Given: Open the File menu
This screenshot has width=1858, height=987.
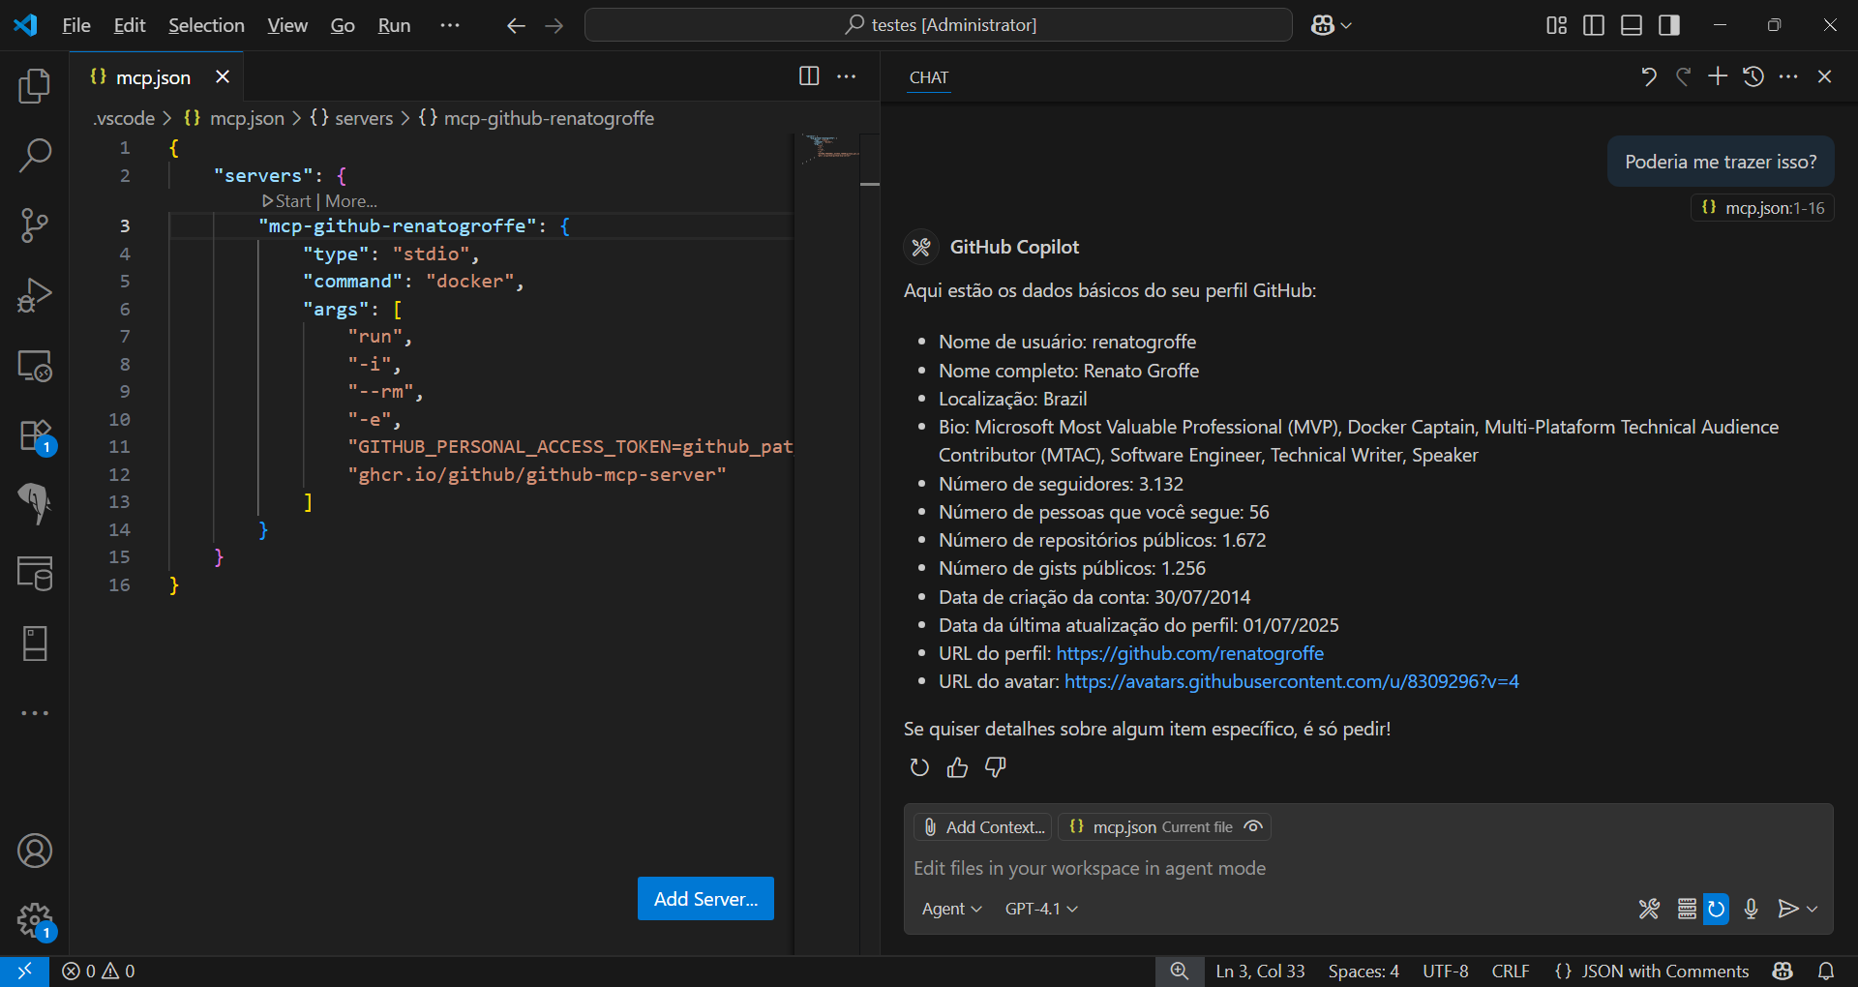Looking at the screenshot, I should pyautogui.click(x=76, y=25).
